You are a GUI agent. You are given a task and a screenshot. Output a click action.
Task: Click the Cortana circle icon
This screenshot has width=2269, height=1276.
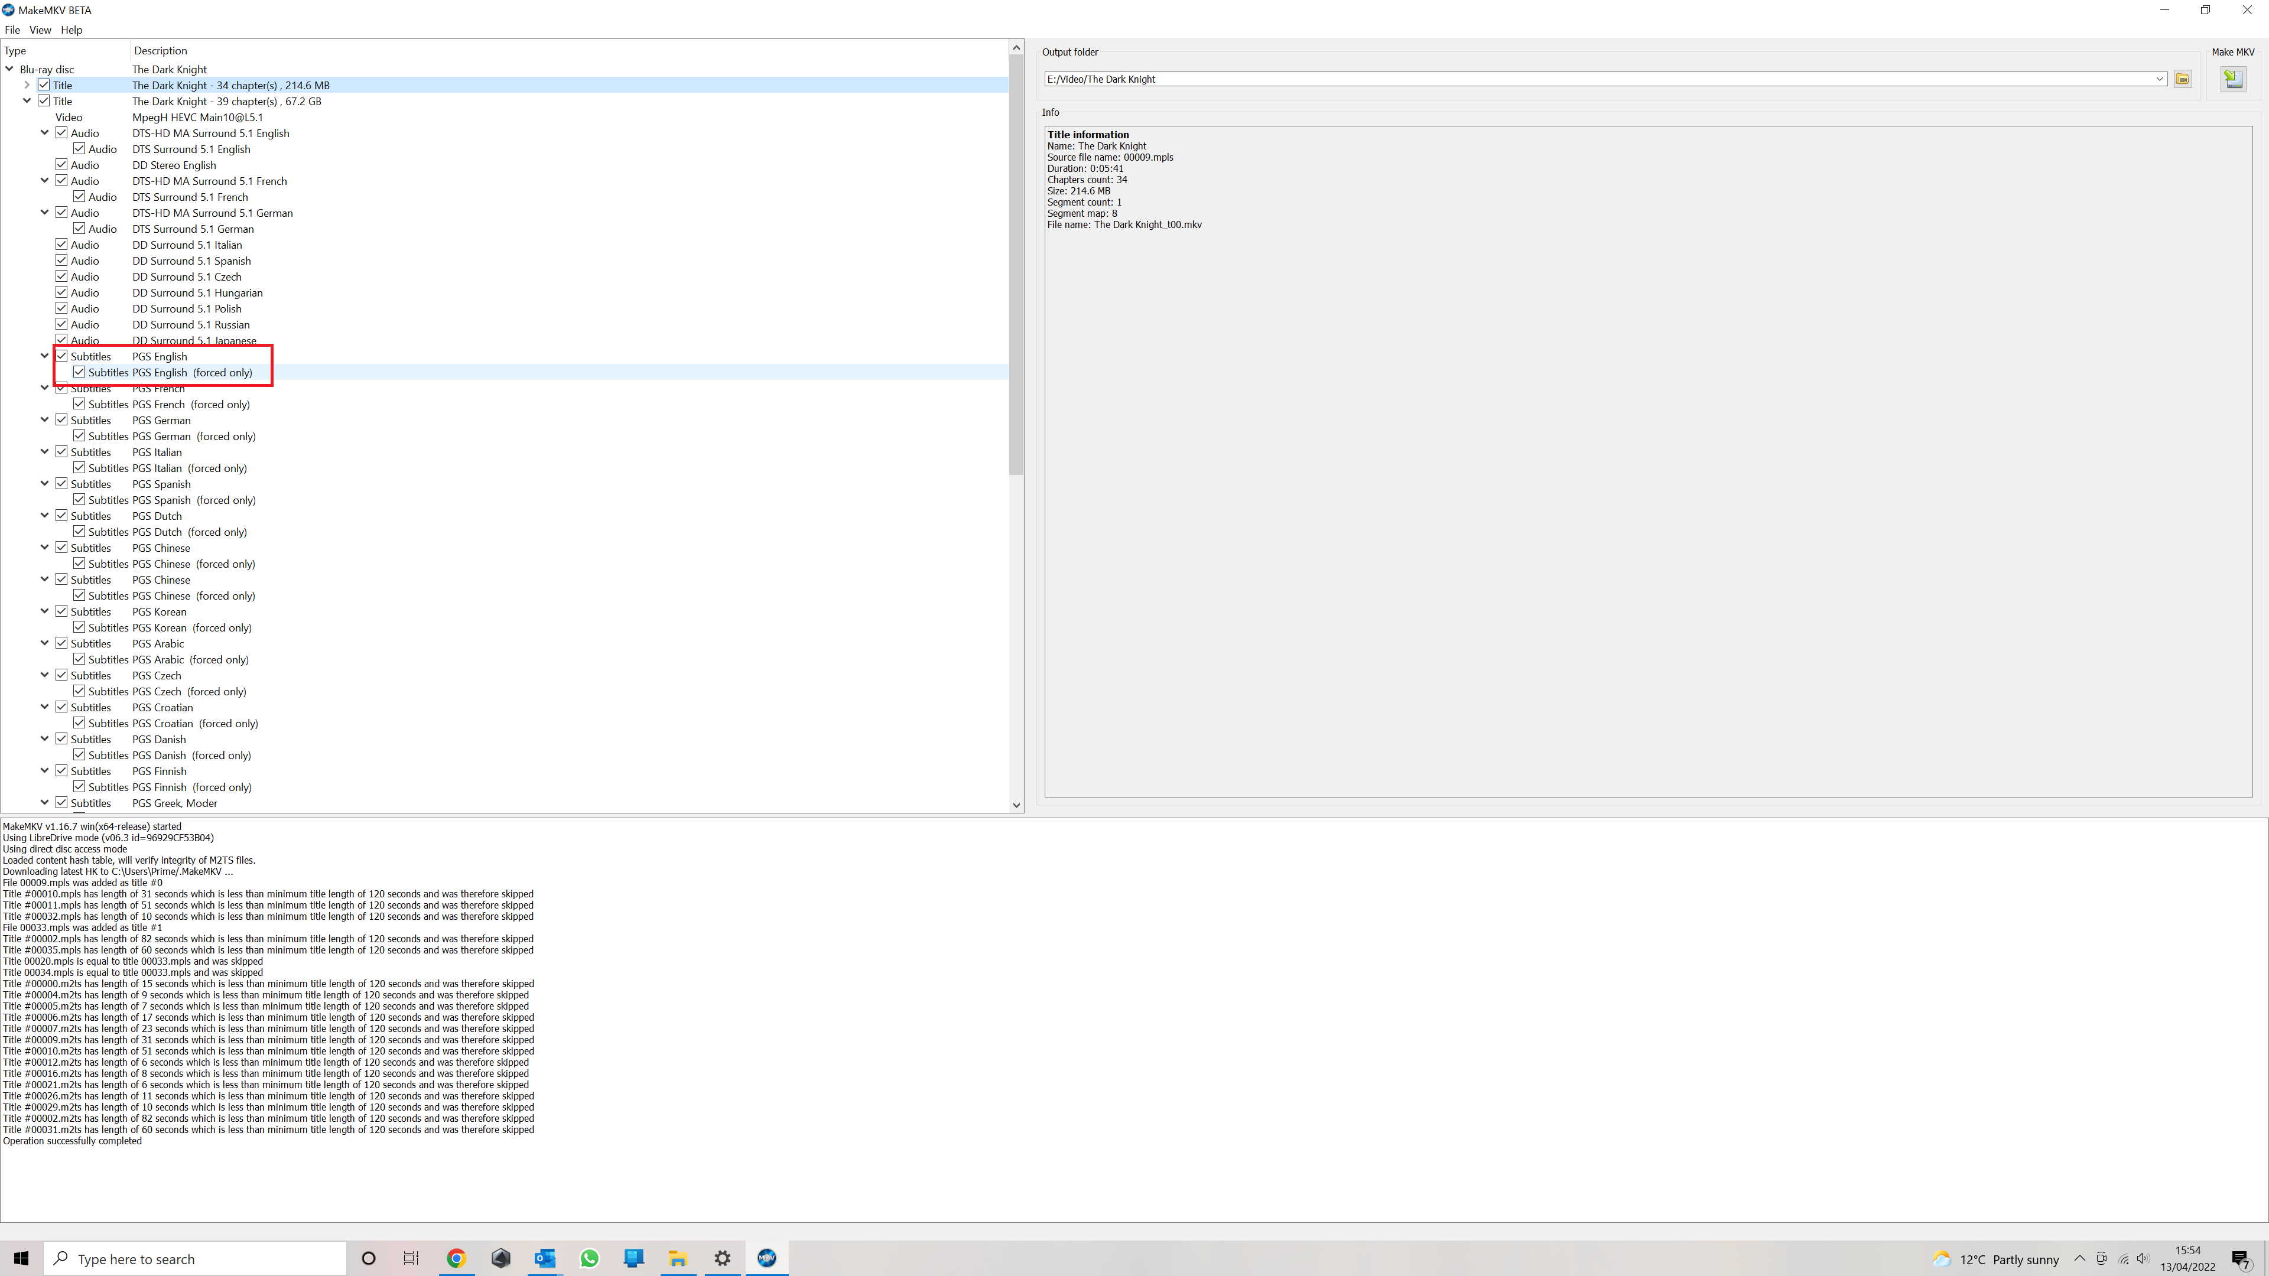click(x=368, y=1258)
